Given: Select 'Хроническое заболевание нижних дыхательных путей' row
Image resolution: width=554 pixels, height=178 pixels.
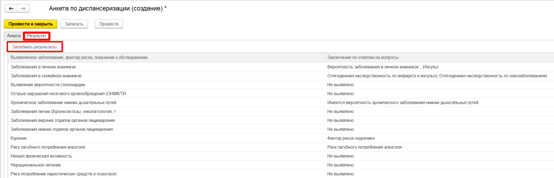Looking at the screenshot, I should pyautogui.click(x=63, y=103).
